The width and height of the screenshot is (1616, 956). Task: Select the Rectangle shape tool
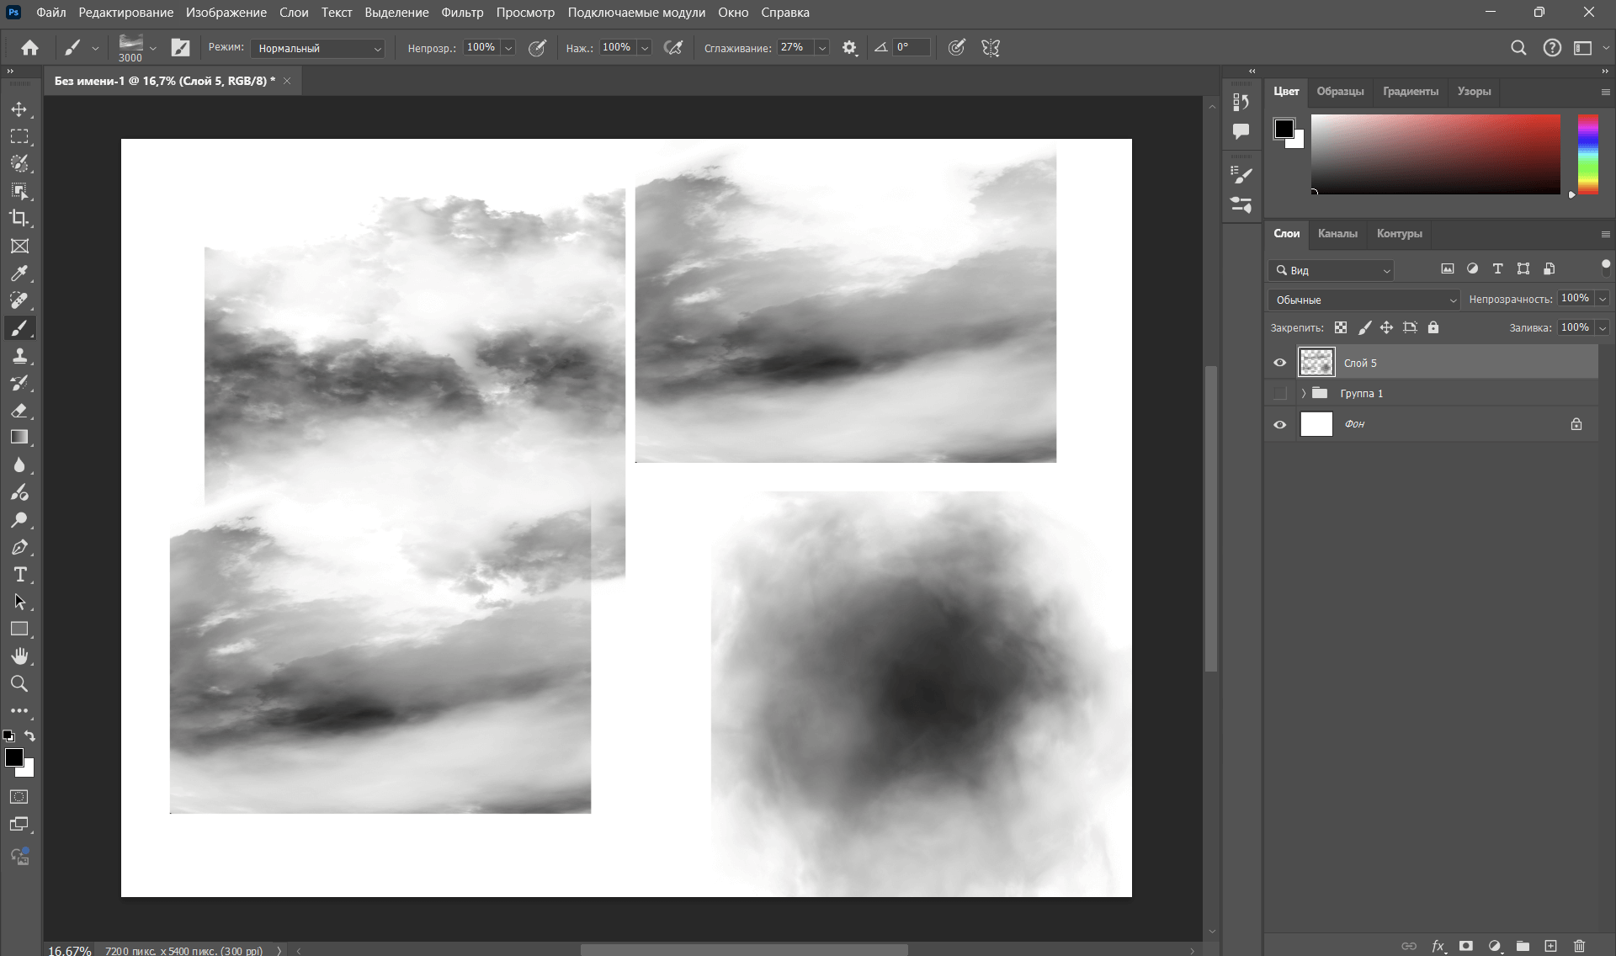click(x=19, y=629)
